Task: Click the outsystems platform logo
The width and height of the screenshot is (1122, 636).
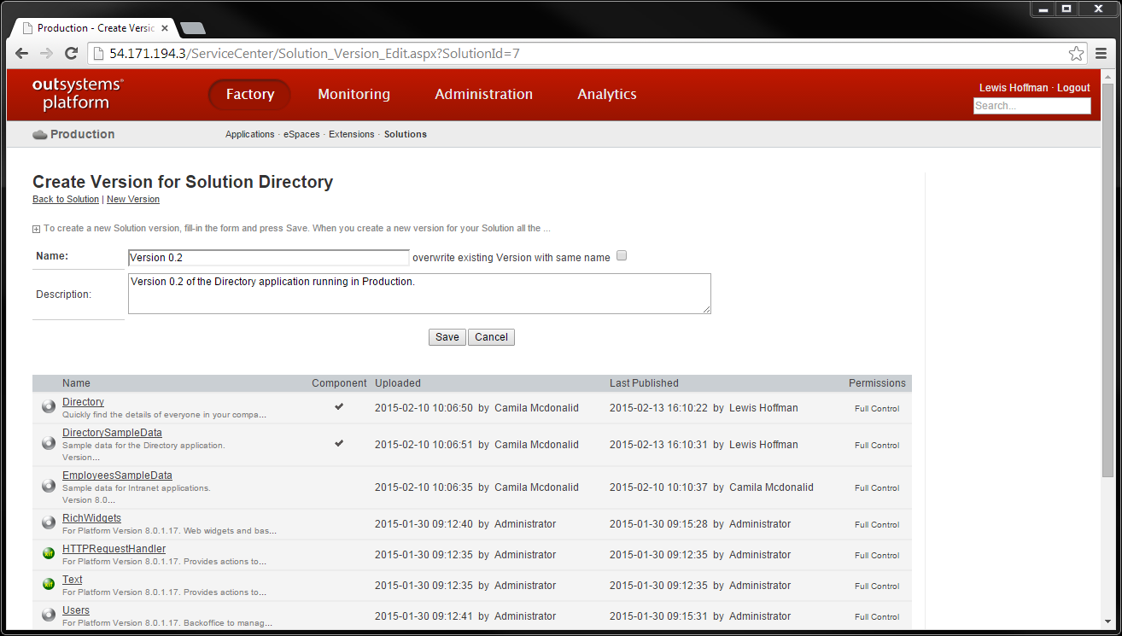Action: pos(78,94)
